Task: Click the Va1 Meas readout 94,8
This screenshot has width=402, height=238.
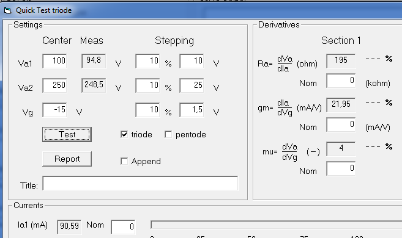Action: [94, 61]
